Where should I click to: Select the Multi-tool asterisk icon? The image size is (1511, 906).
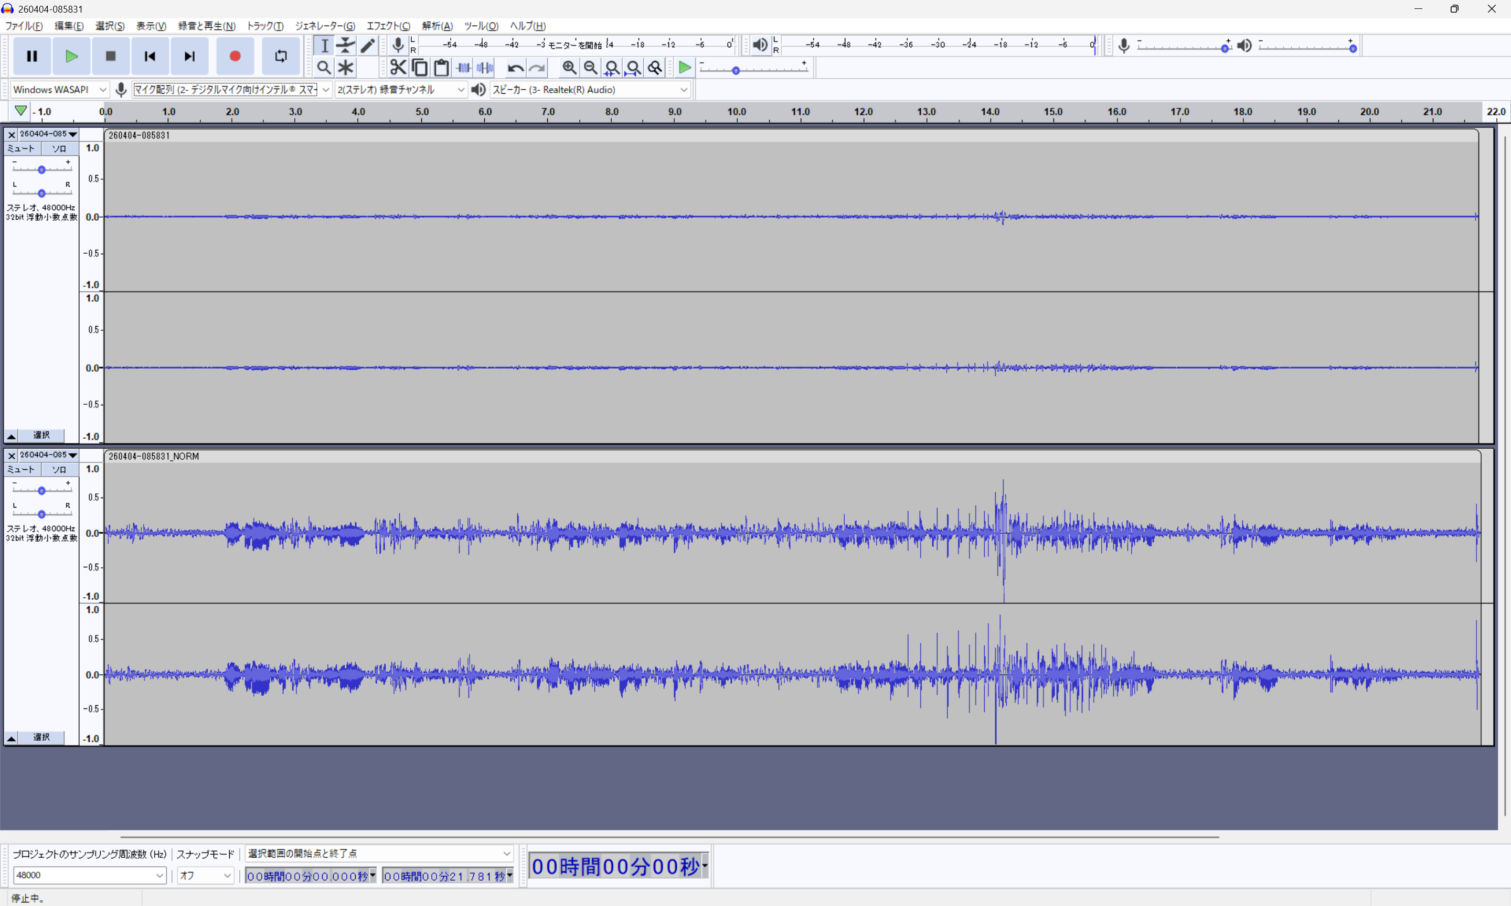pos(346,68)
